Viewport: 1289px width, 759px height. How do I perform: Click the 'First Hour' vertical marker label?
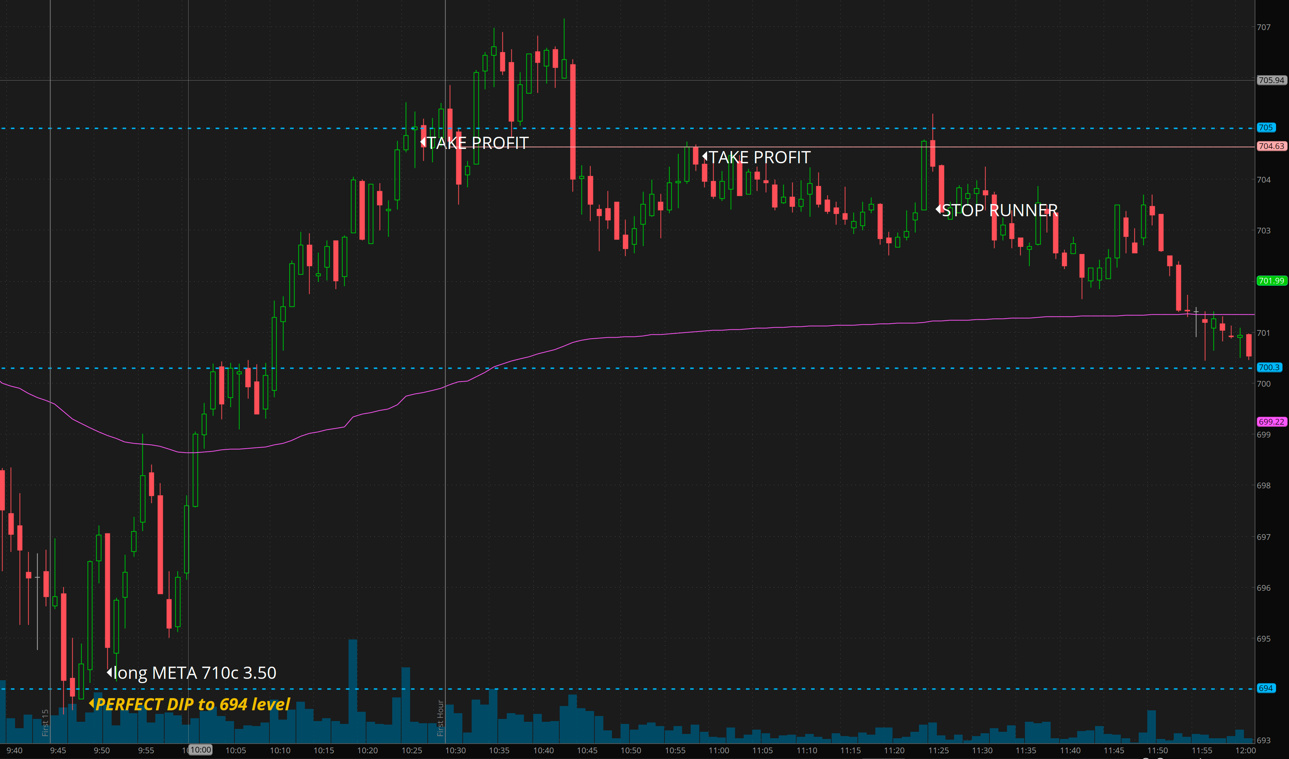[440, 718]
